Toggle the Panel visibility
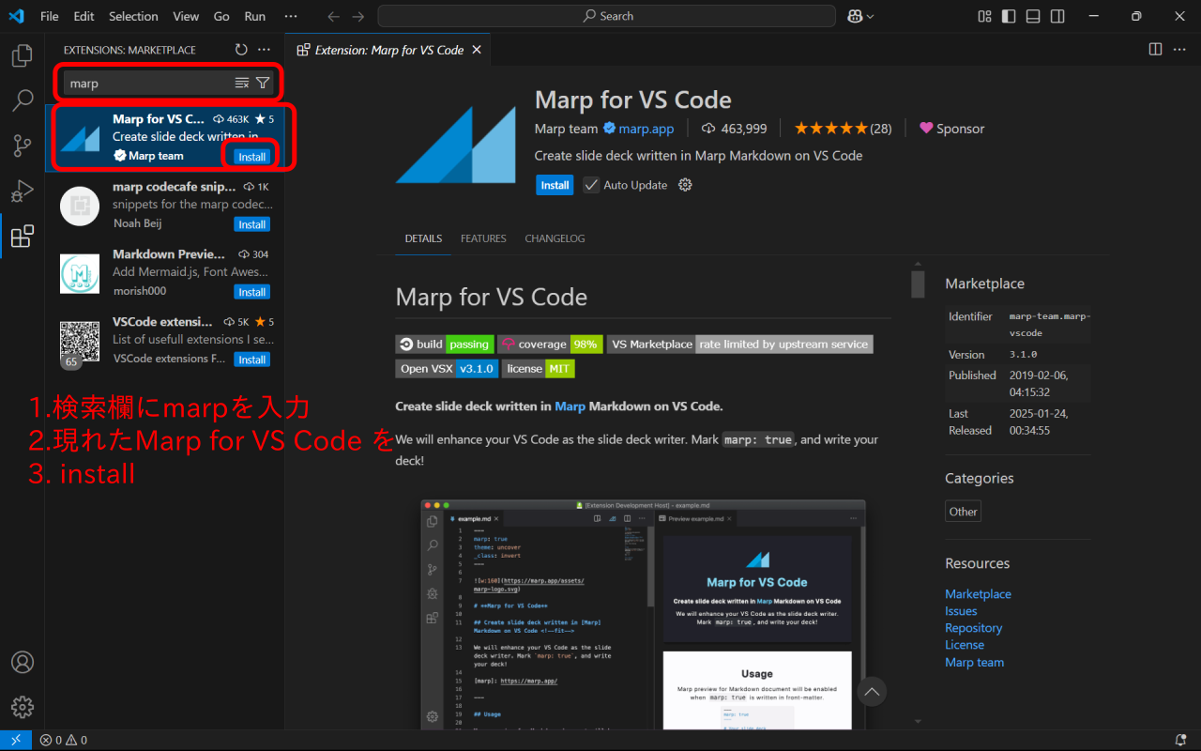Image resolution: width=1201 pixels, height=751 pixels. (1032, 16)
